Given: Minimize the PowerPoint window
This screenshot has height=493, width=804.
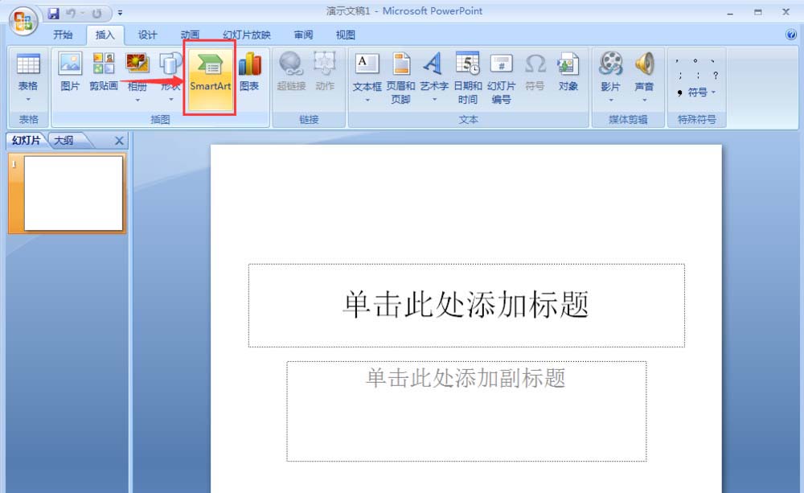Looking at the screenshot, I should (x=730, y=12).
